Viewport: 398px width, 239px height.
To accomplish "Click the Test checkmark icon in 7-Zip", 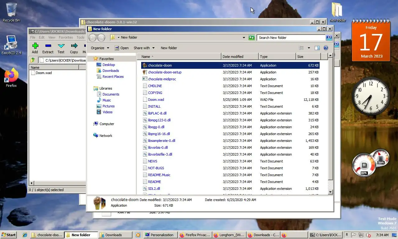I will coord(61,46).
